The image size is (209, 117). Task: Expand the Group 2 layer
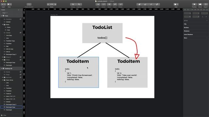click(x=3, y=57)
